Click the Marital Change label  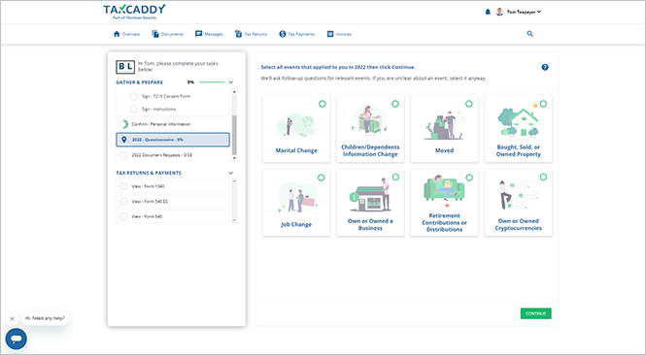(296, 150)
